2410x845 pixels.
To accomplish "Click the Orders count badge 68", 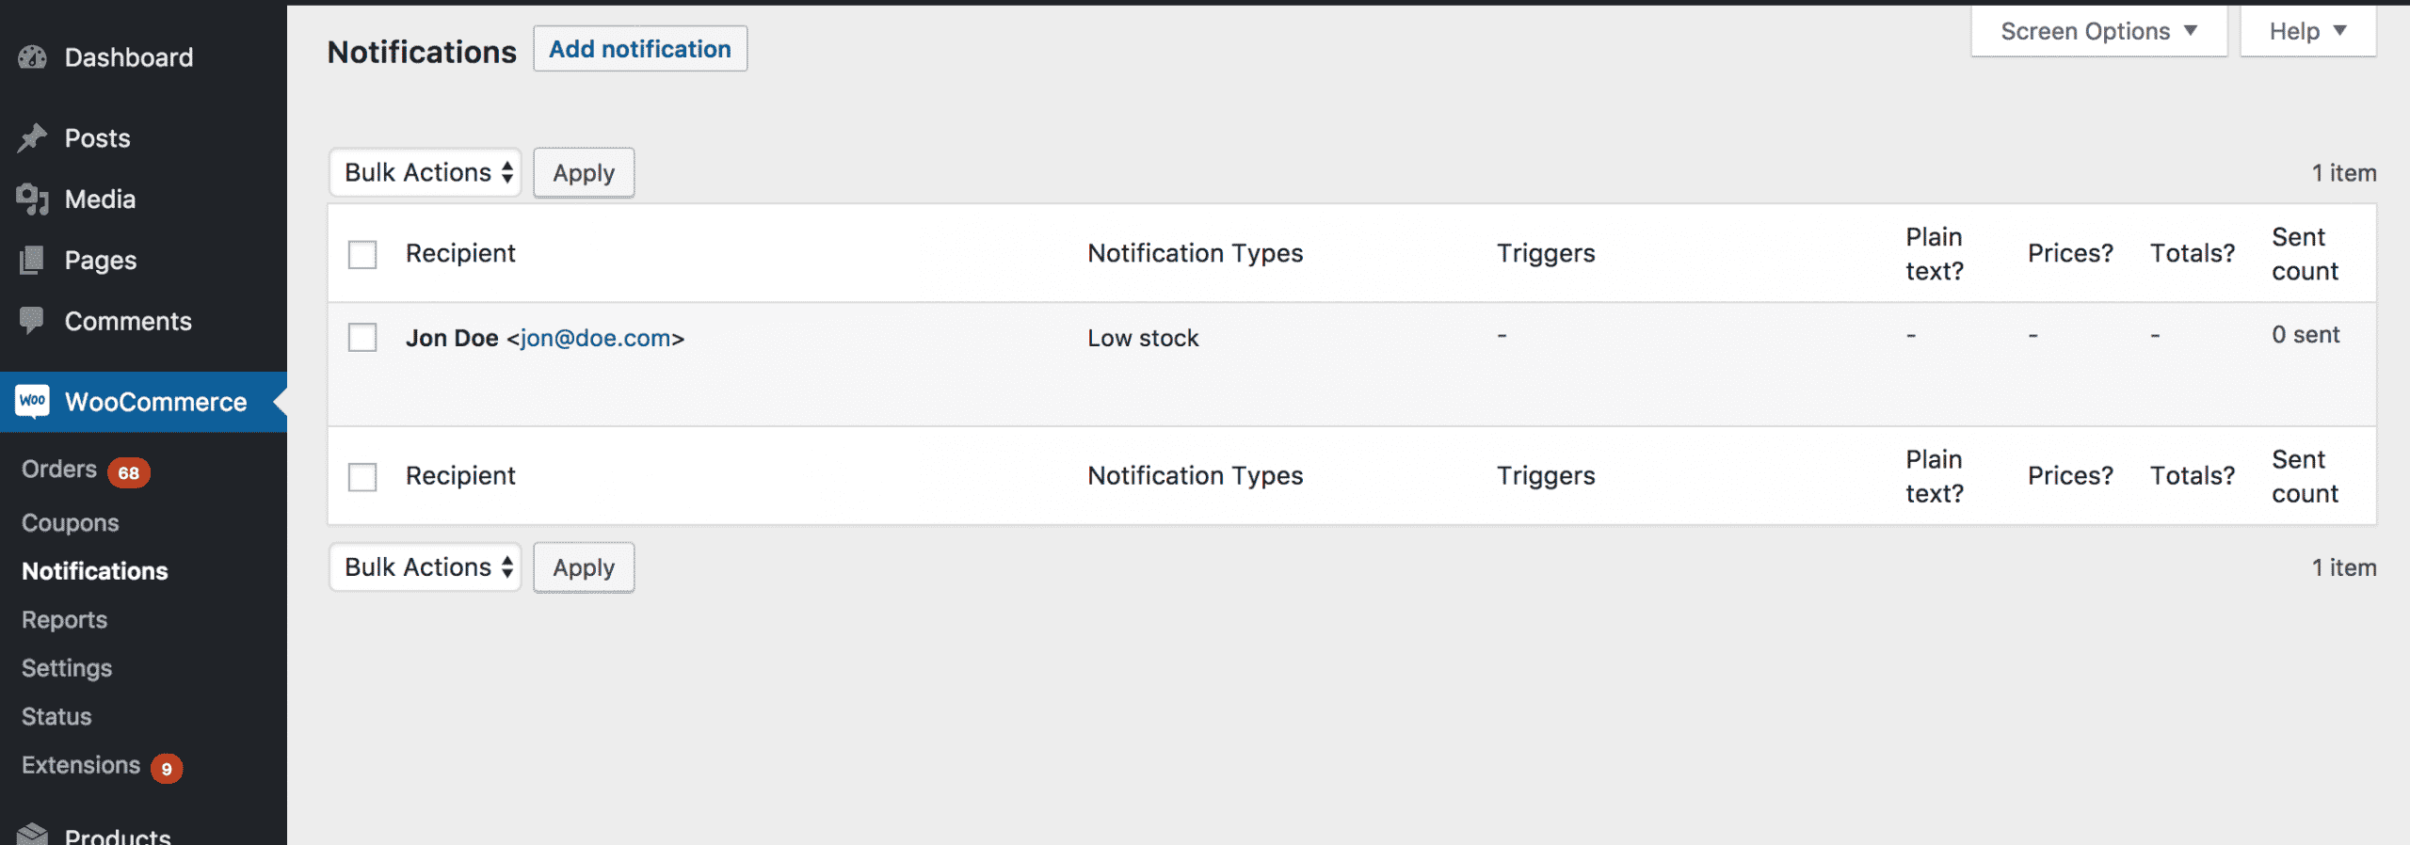I will point(129,472).
